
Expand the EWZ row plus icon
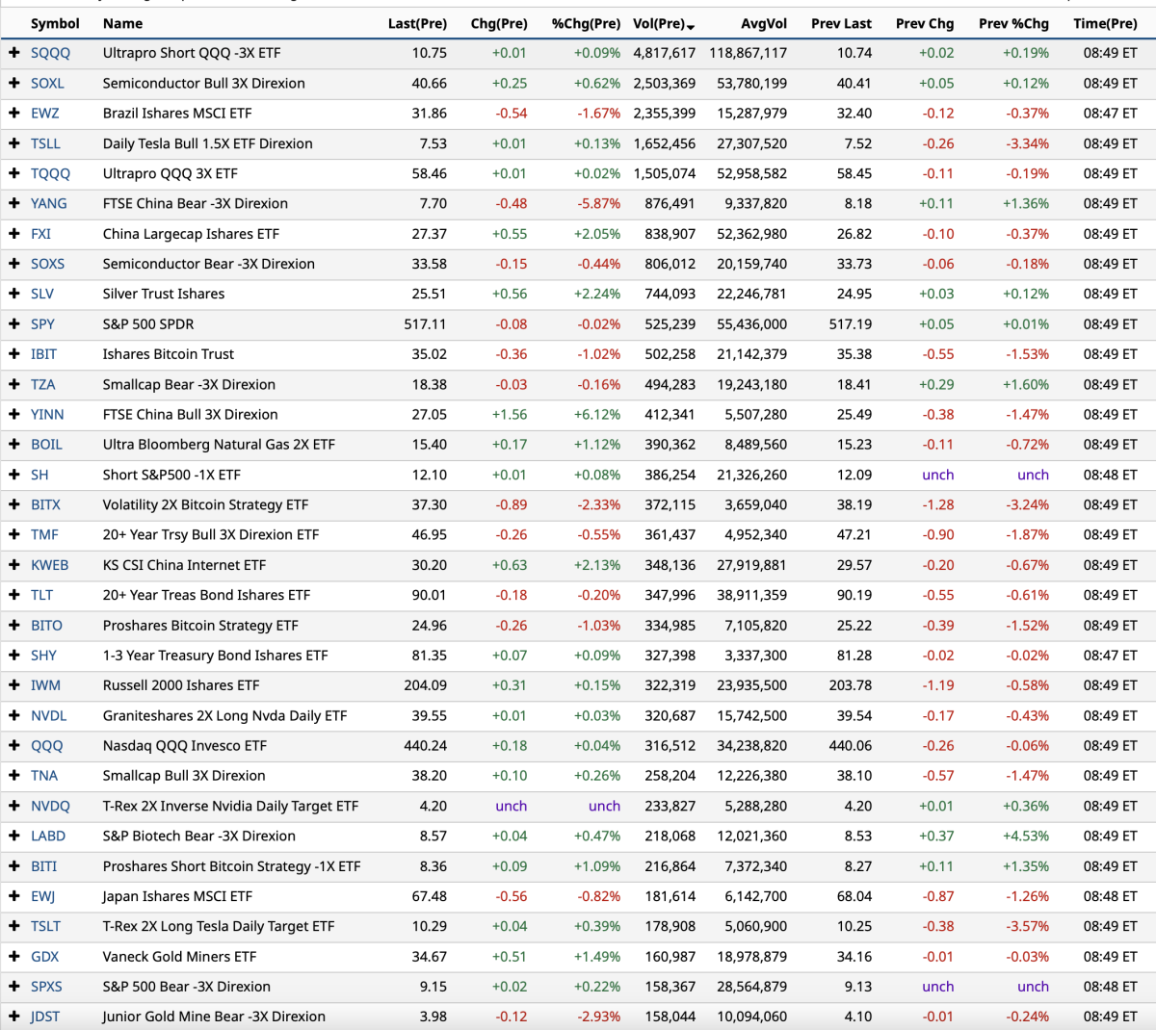tap(13, 114)
